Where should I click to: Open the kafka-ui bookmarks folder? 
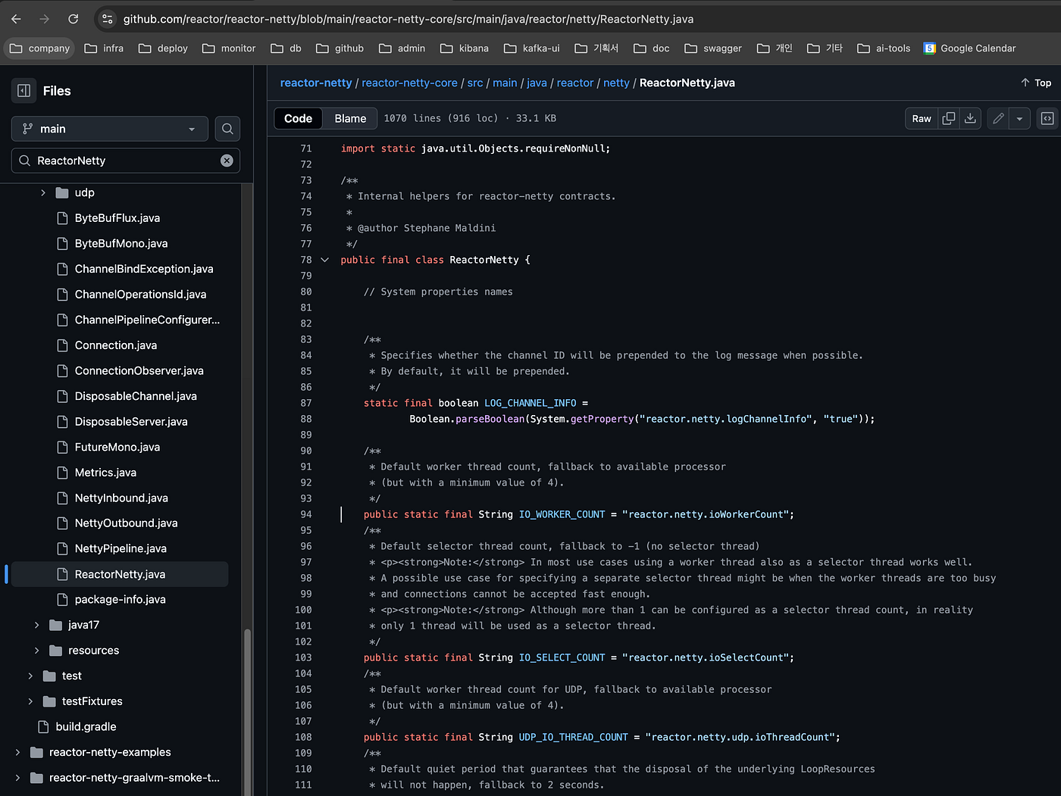pos(531,48)
